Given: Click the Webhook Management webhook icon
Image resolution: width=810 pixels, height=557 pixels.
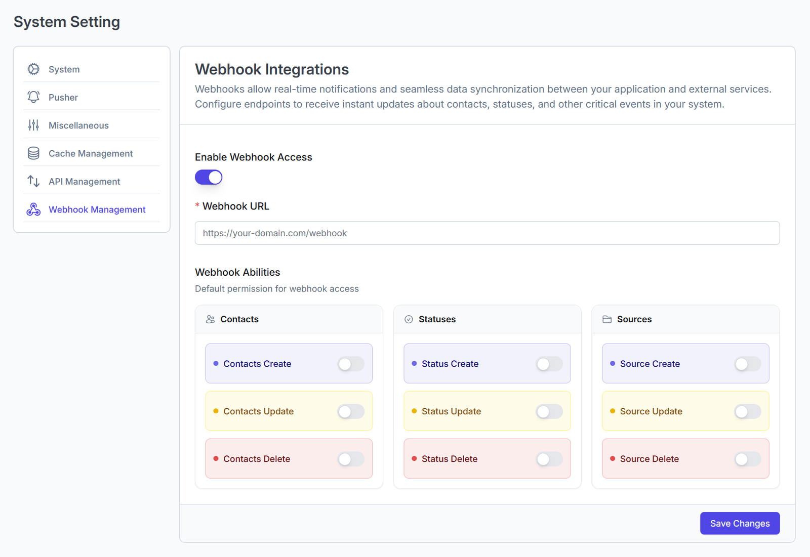Looking at the screenshot, I should tap(33, 209).
